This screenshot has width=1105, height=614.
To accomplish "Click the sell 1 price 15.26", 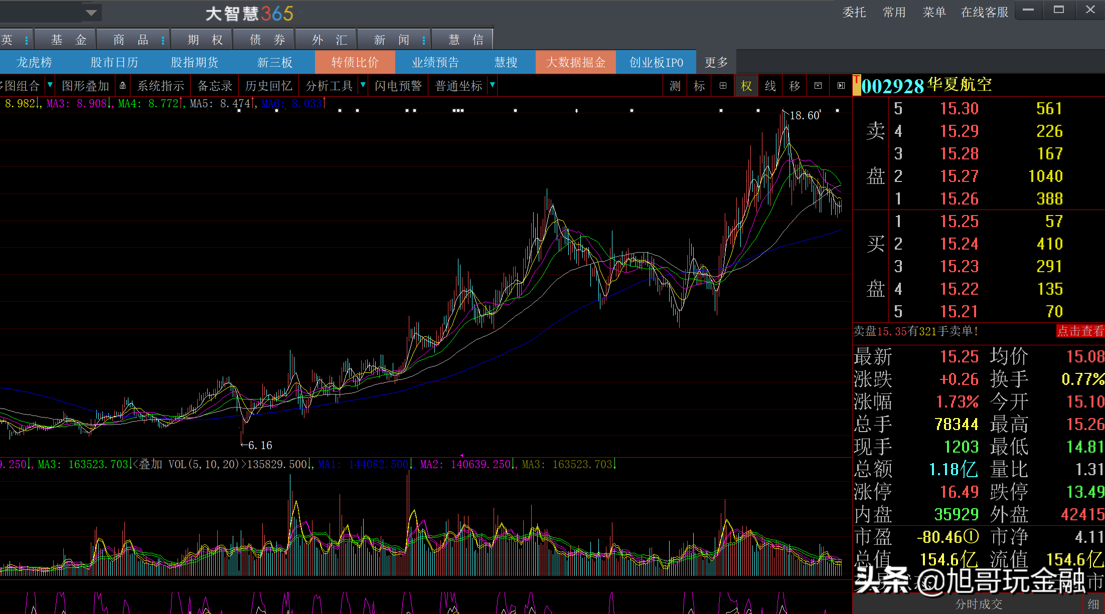I will point(959,199).
